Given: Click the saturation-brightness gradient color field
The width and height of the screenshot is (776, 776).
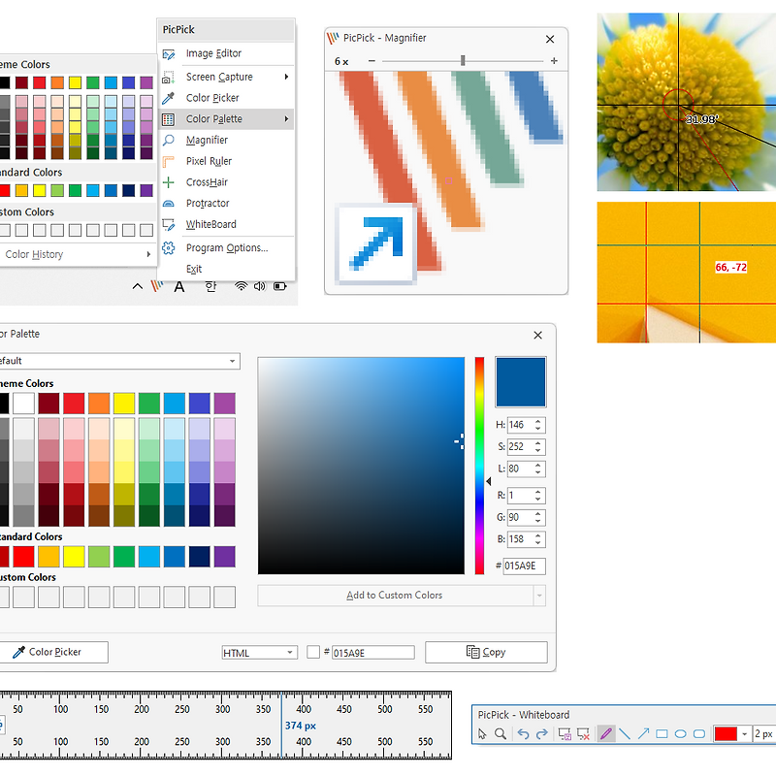Looking at the screenshot, I should [361, 466].
